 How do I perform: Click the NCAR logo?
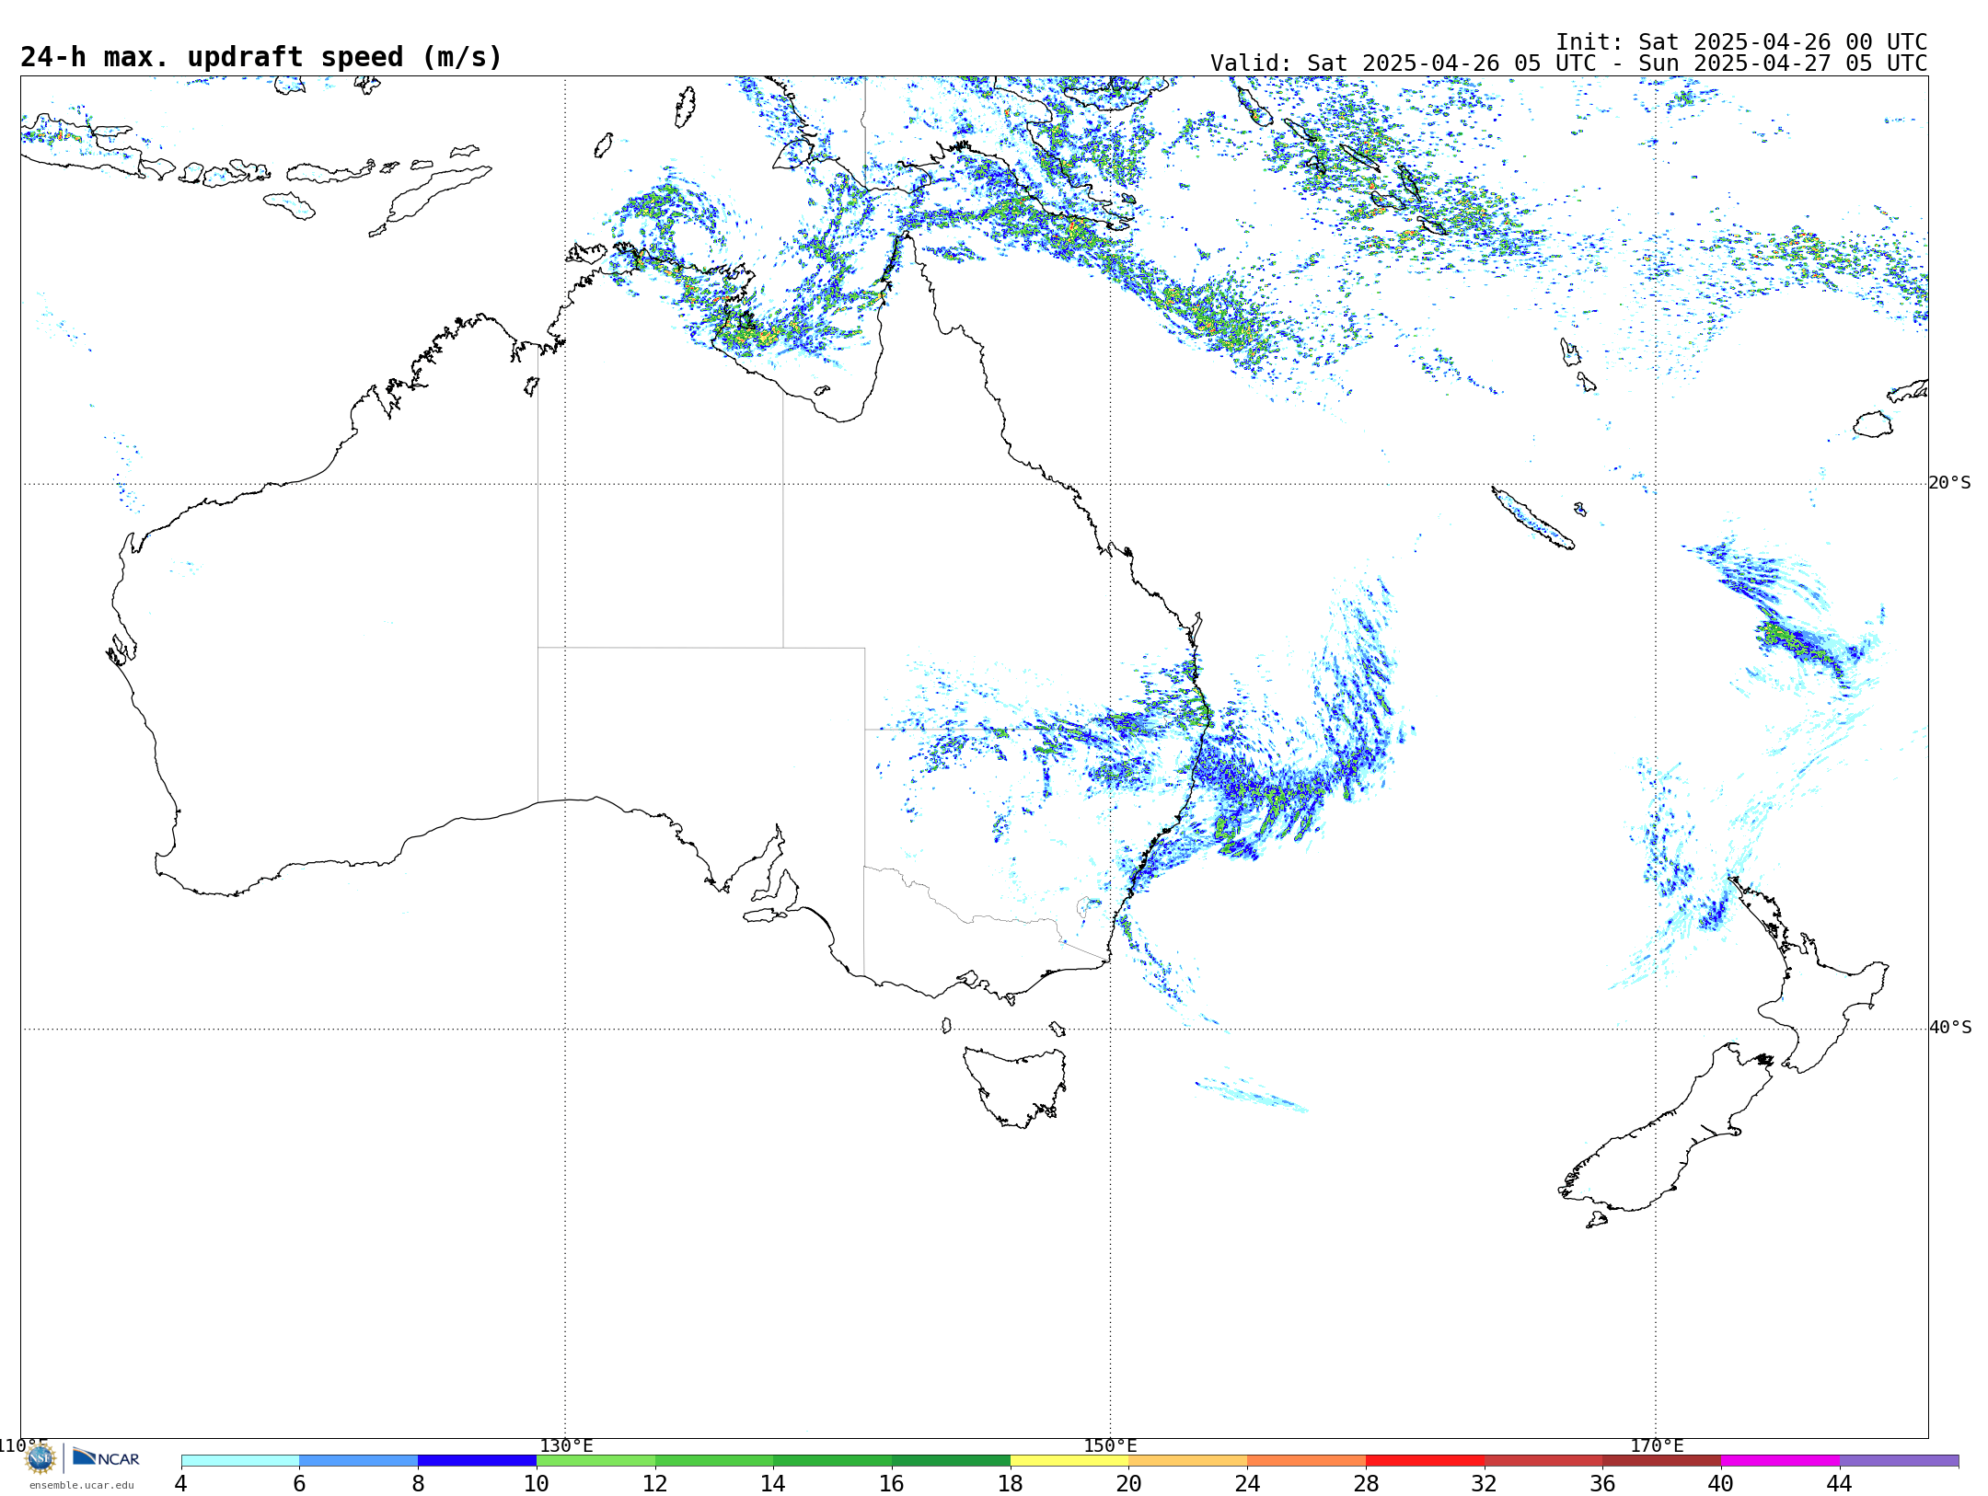pos(106,1457)
